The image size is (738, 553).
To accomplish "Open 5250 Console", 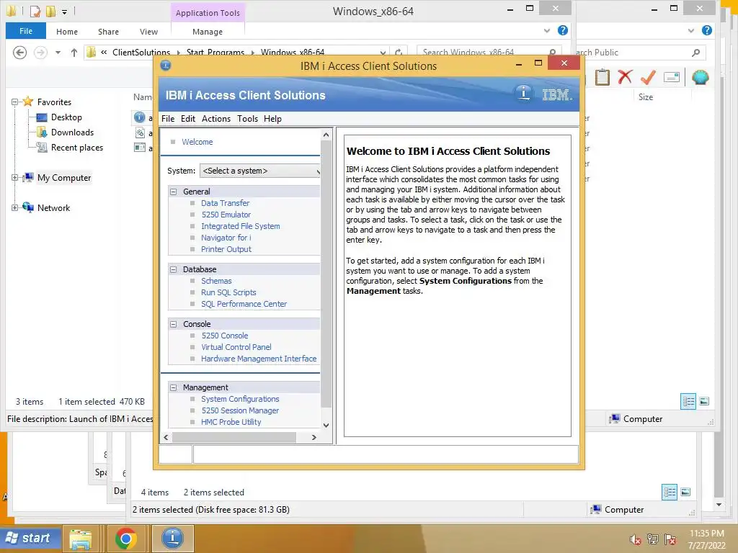I will (x=225, y=336).
